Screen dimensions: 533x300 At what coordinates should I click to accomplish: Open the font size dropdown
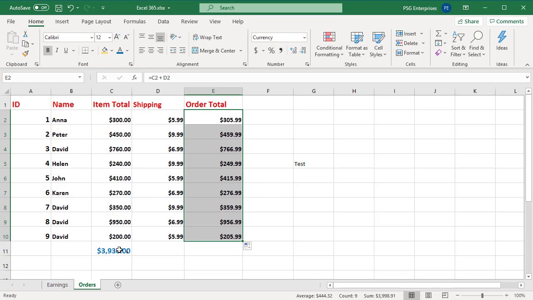[x=110, y=37]
